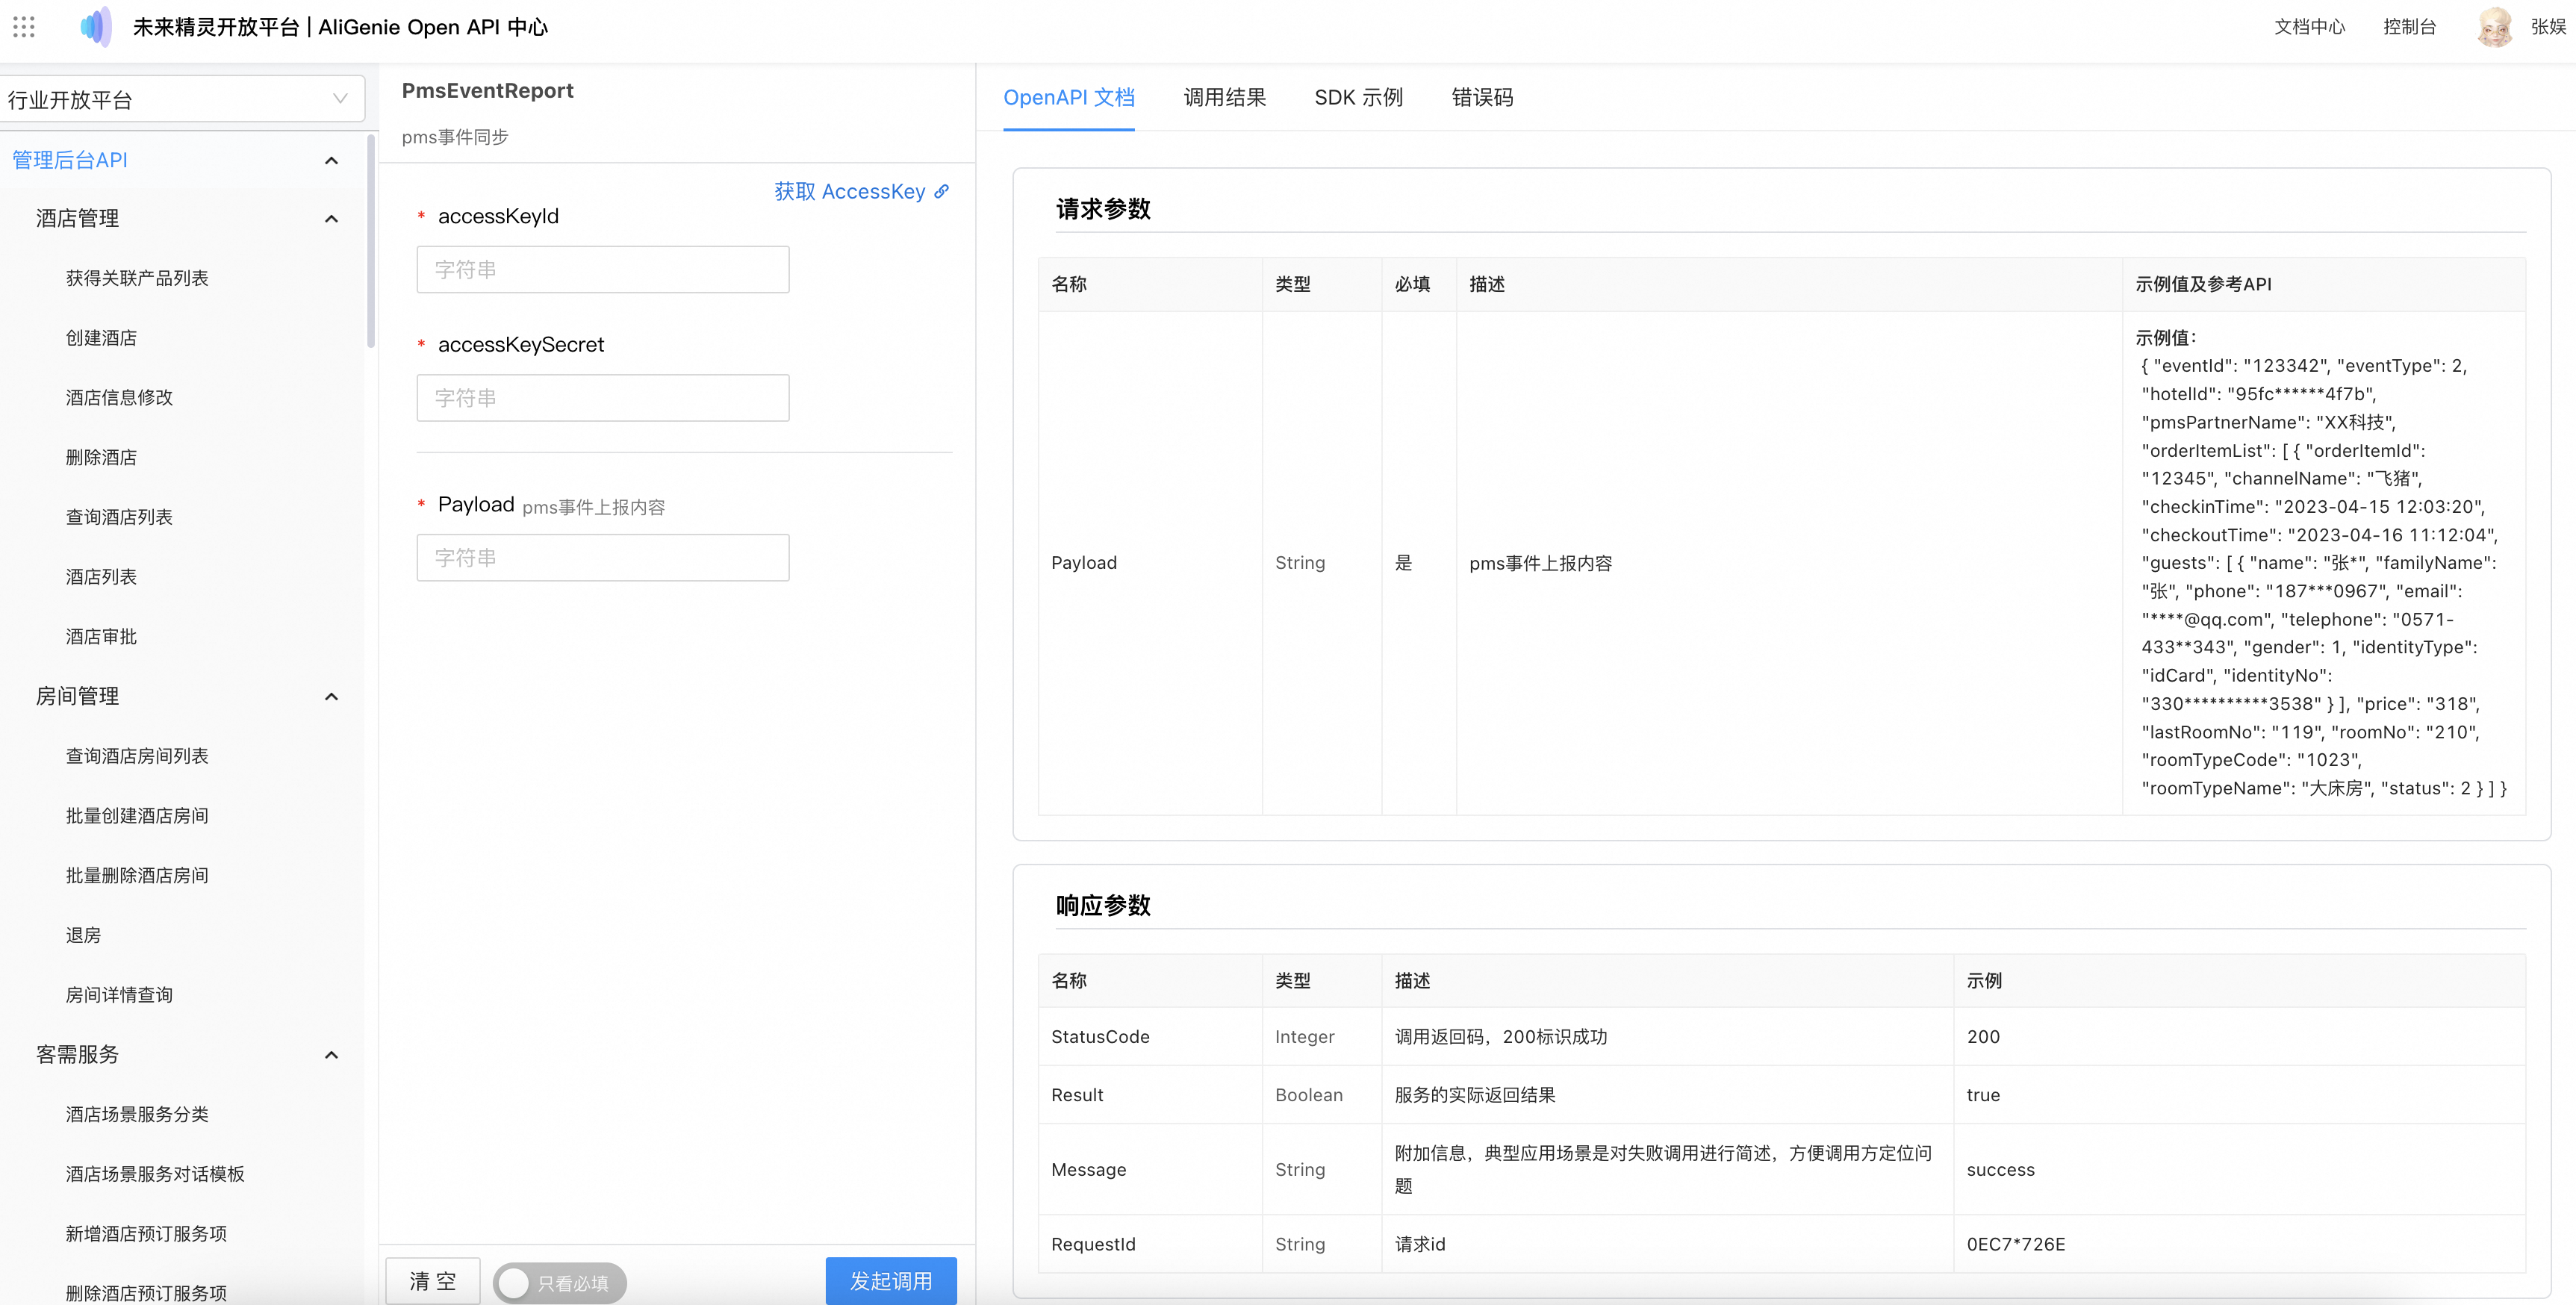Select 退房 in sidebar

pyautogui.click(x=83, y=935)
